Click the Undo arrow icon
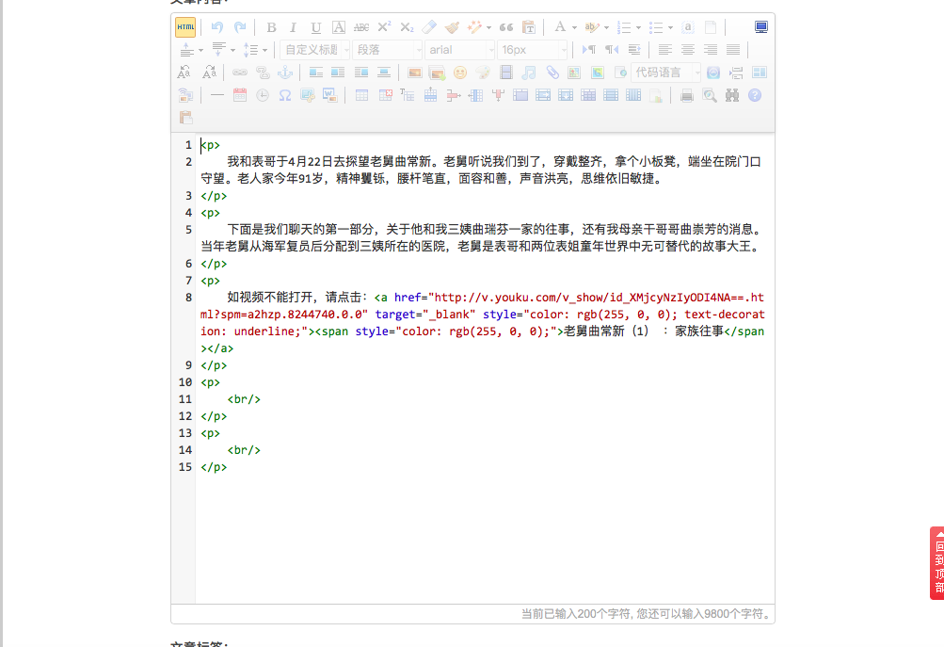The image size is (944, 647). [x=217, y=27]
